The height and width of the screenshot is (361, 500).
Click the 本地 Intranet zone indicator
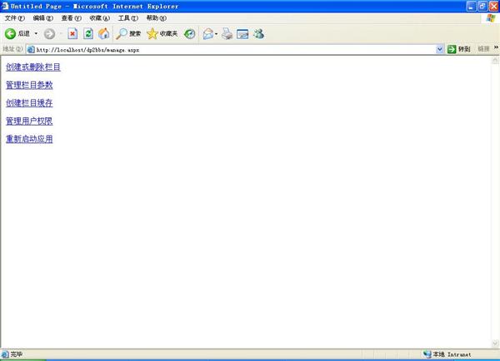(x=447, y=354)
